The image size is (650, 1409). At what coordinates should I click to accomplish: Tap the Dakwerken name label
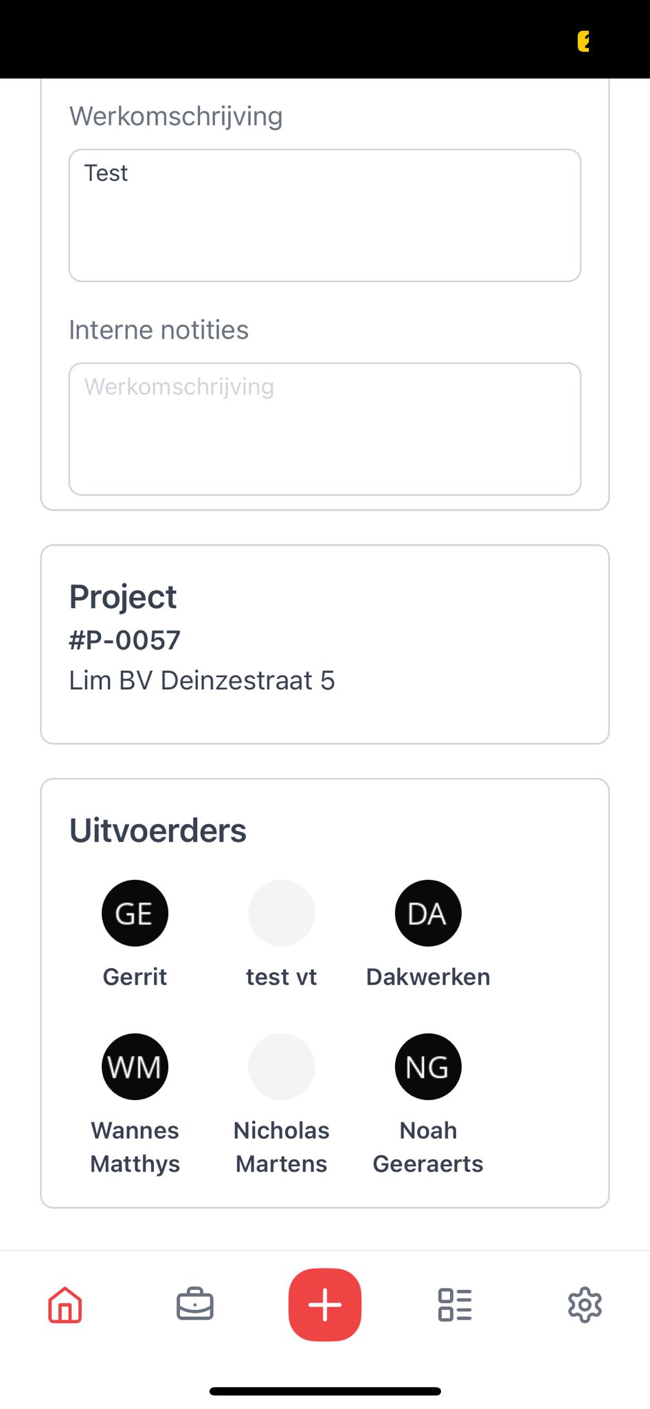[x=428, y=977]
